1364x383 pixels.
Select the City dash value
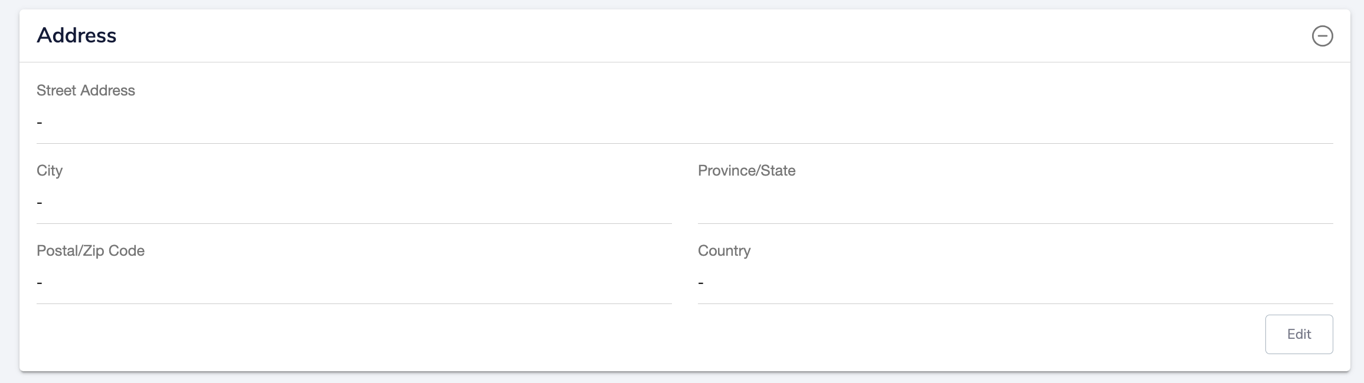(40, 203)
